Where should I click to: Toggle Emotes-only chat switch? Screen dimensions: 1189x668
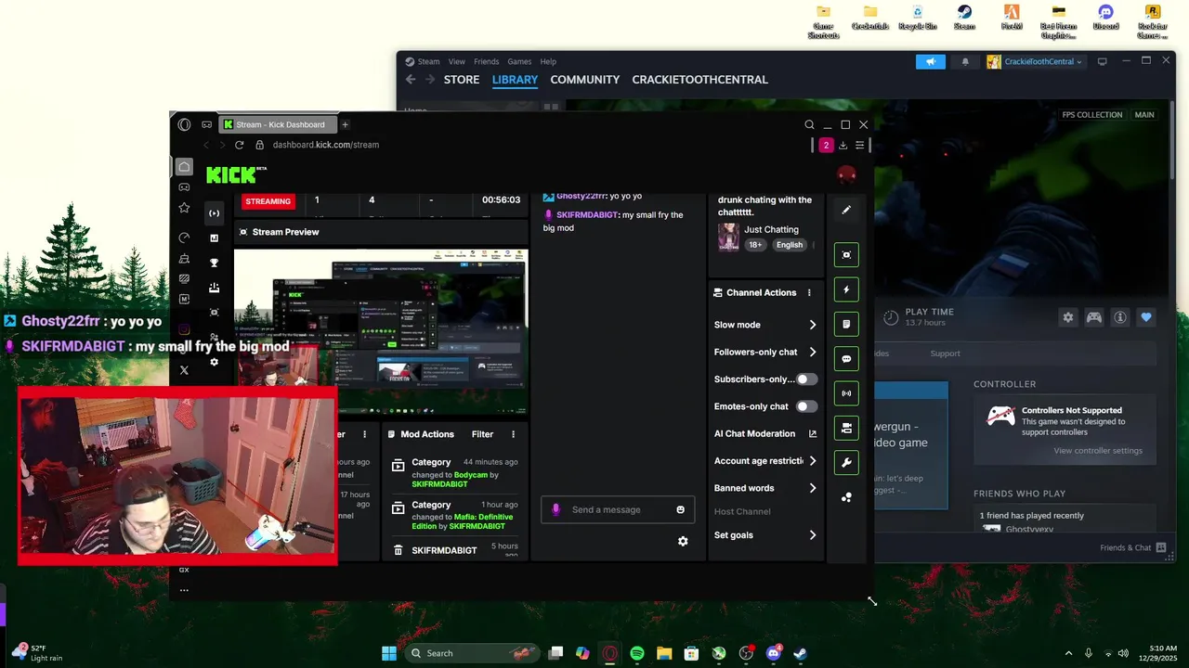[x=806, y=406]
